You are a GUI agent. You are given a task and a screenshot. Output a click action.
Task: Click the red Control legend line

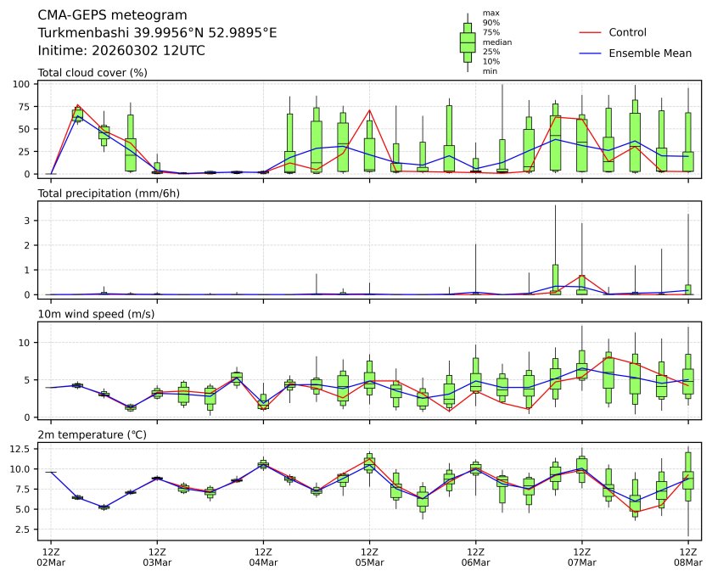point(591,32)
